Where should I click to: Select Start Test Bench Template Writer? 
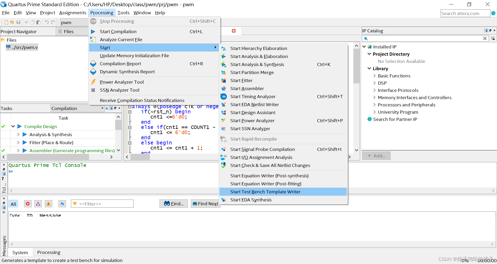click(x=283, y=192)
